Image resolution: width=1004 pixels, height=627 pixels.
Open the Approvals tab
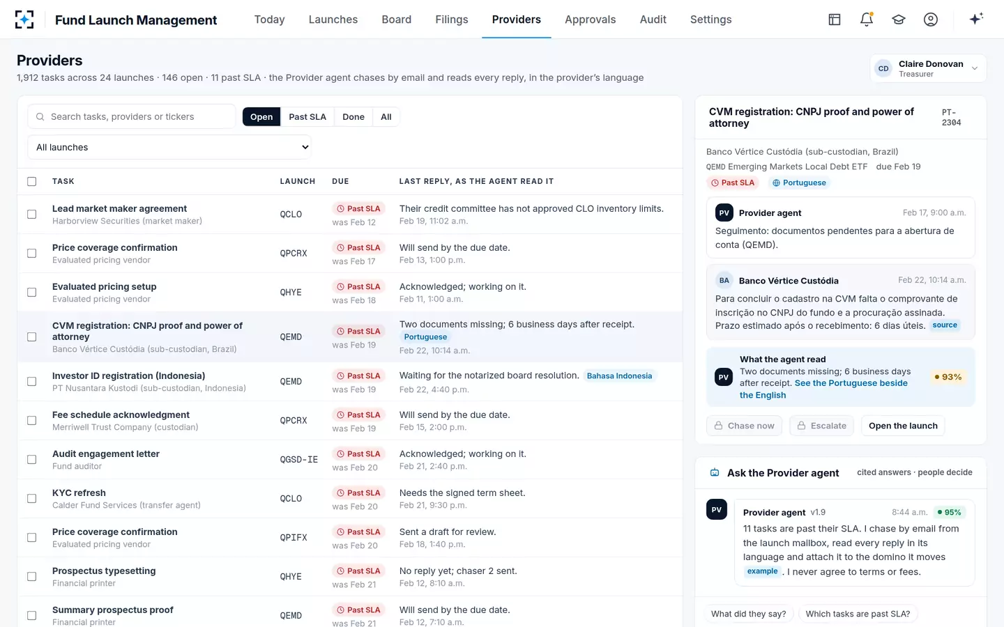click(591, 20)
